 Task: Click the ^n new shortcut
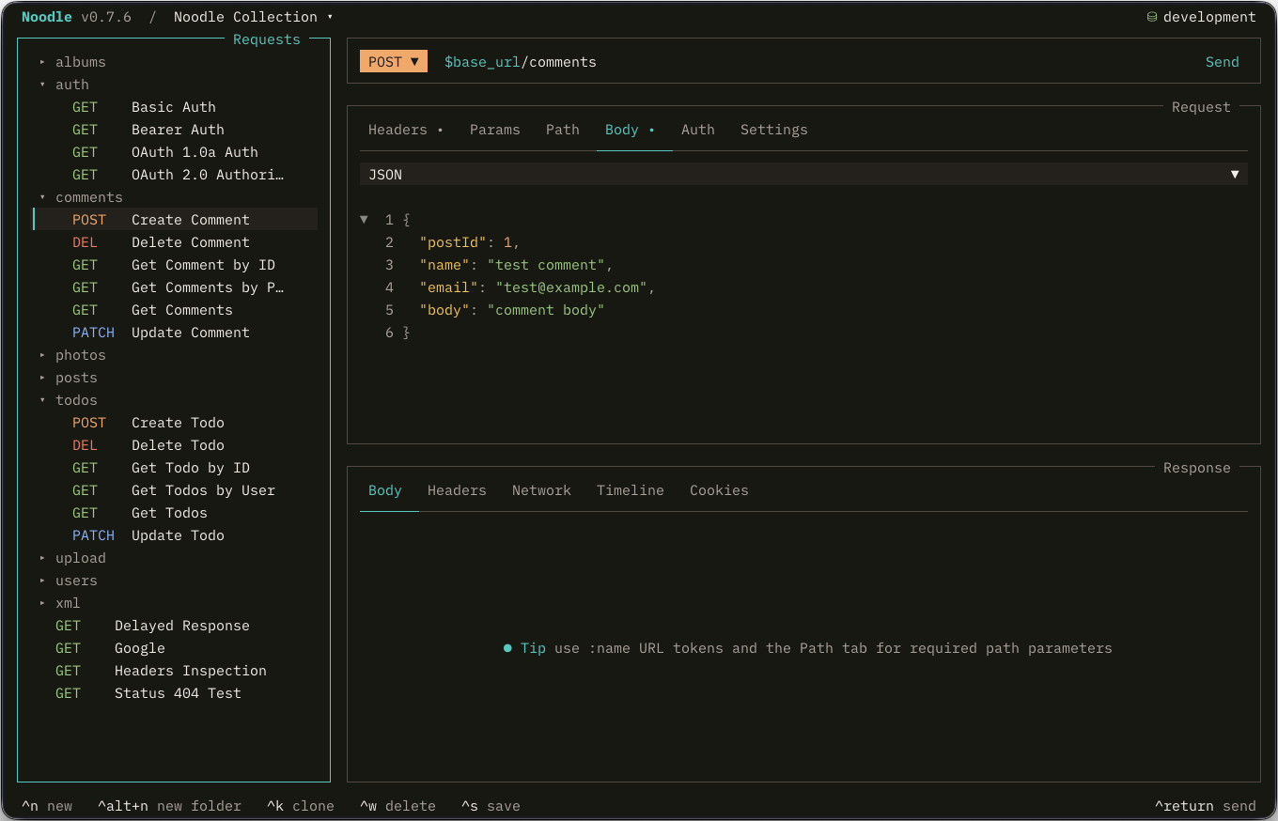(x=47, y=806)
